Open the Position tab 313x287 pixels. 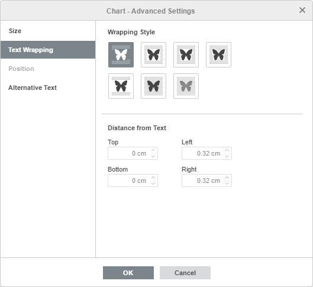coord(48,69)
